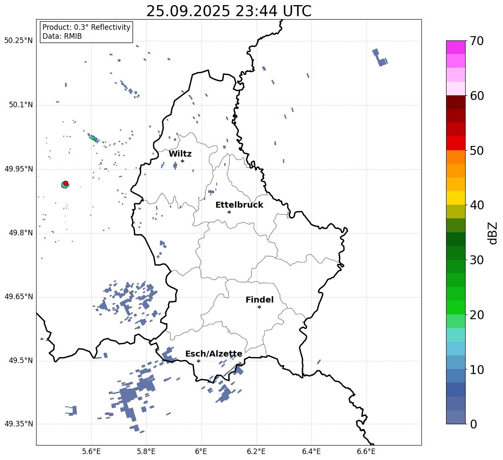The image size is (503, 460).
Task: Click the Wiltz cross marker
Action: pos(183,161)
